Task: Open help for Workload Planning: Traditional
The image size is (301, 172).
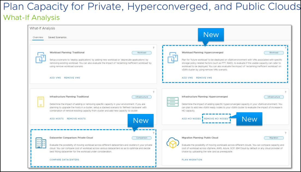Action: coord(154,48)
